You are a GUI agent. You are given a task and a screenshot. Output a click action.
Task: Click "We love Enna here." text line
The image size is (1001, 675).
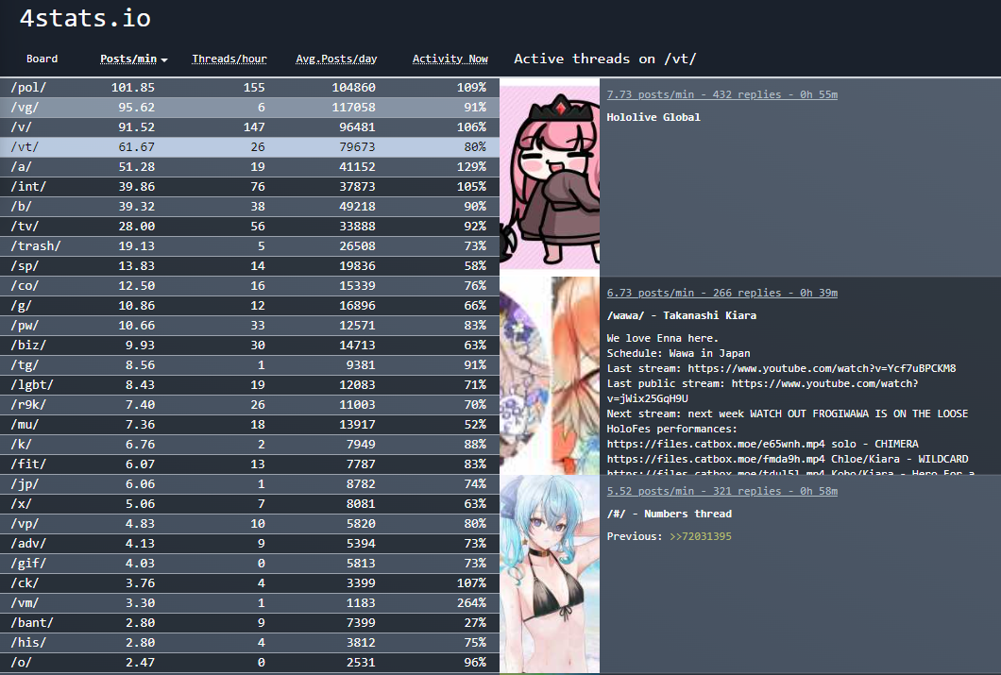[663, 338]
